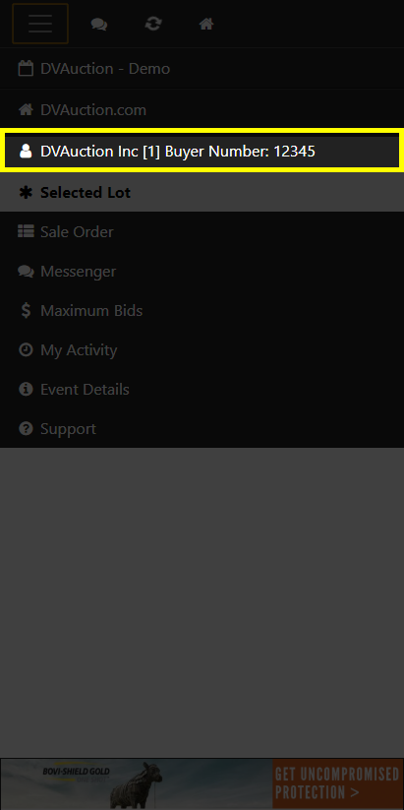Click the dollar sign Maximum Bids icon

click(26, 310)
